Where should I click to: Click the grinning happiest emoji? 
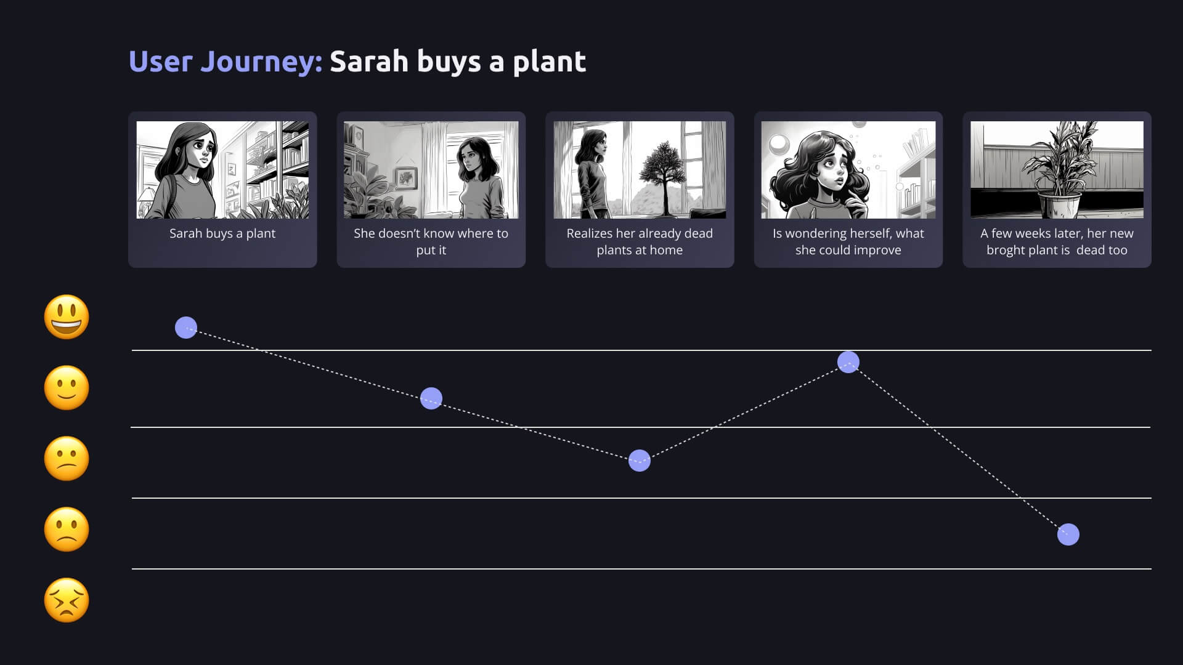tap(67, 317)
